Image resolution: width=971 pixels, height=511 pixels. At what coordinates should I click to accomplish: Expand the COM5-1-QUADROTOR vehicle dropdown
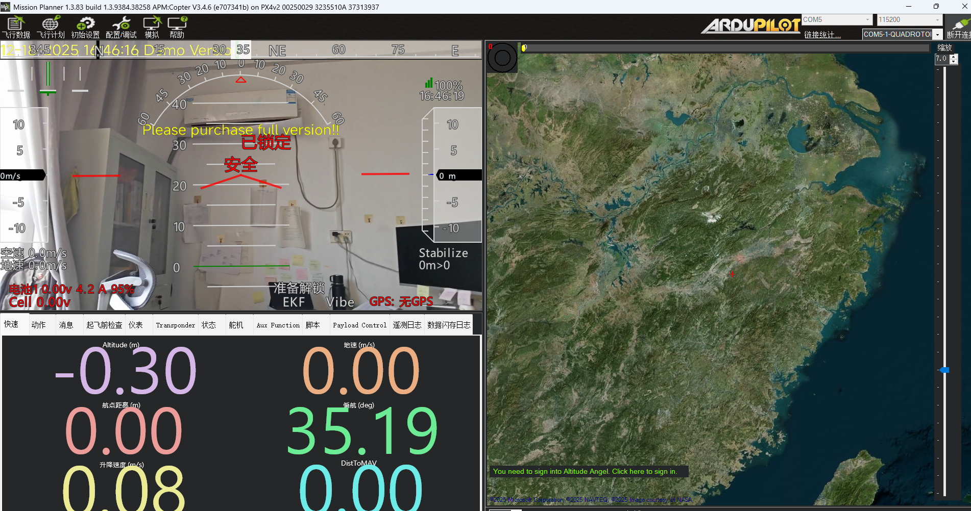click(x=938, y=35)
